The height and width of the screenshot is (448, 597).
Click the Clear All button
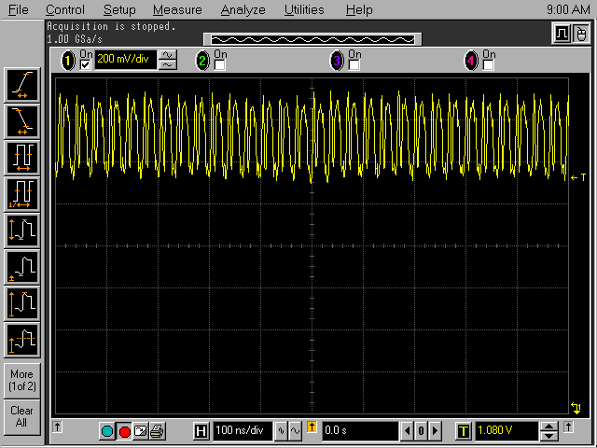21,416
